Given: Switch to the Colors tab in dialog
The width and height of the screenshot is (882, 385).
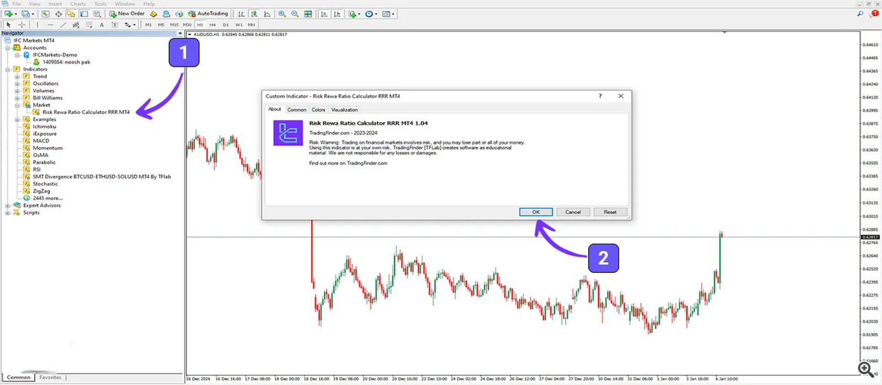Looking at the screenshot, I should tap(318, 110).
